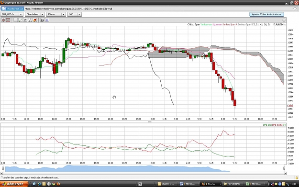The width and height of the screenshot is (299, 187).
Task: Click the red current price label on axis
Action: pyautogui.click(x=290, y=106)
